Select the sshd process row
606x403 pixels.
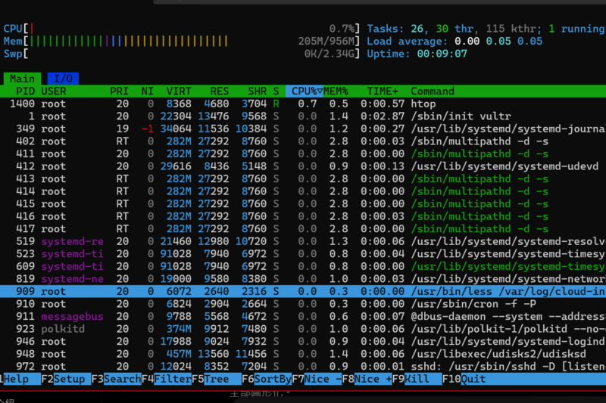tap(303, 367)
